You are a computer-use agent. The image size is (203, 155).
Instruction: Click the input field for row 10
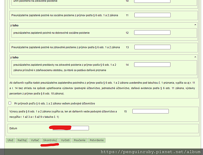[152, 1]
